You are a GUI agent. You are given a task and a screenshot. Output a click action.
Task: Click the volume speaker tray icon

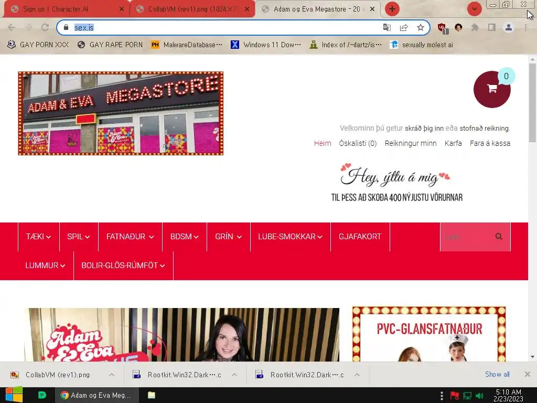click(x=480, y=396)
